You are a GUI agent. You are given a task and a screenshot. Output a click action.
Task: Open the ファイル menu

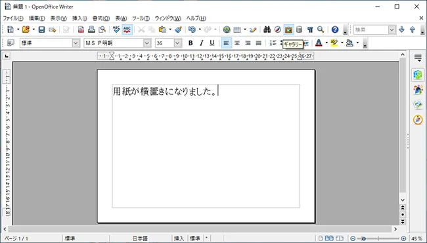click(x=13, y=18)
